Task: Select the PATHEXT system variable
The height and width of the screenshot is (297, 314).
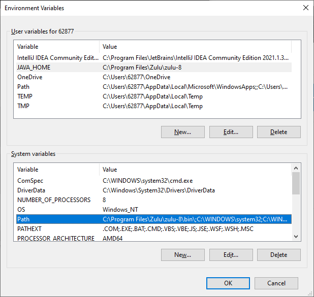Action: point(154,229)
